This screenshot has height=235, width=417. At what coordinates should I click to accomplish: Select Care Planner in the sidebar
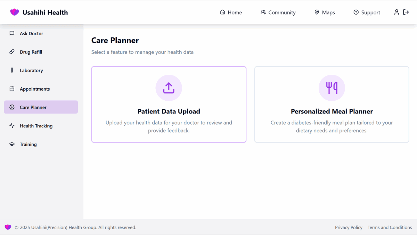tap(41, 107)
